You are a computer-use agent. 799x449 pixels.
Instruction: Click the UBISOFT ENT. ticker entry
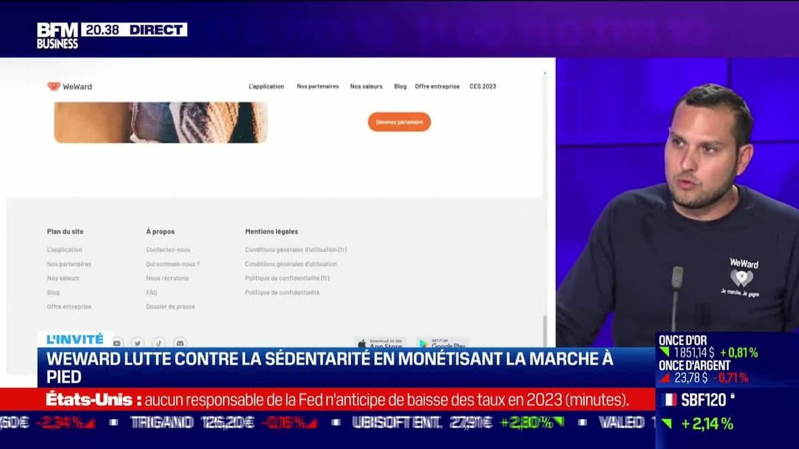pyautogui.click(x=457, y=422)
